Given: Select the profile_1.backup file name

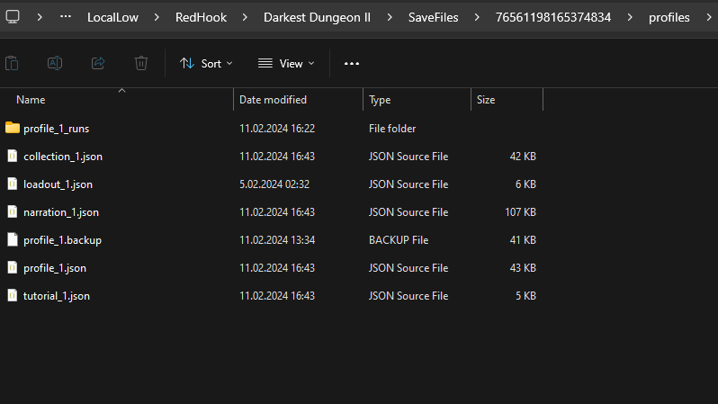Looking at the screenshot, I should (62, 240).
